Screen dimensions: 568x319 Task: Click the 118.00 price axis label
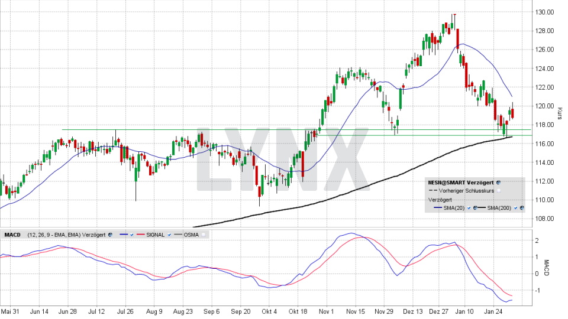point(544,125)
